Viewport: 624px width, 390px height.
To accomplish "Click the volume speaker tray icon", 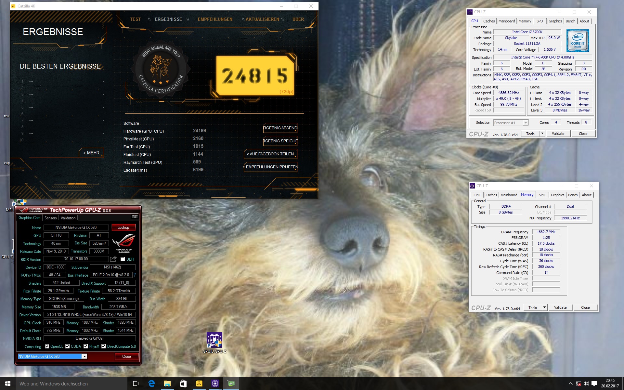I will (586, 383).
